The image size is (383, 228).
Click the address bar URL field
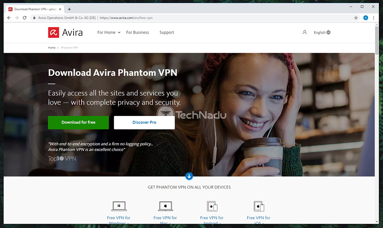pyautogui.click(x=194, y=18)
